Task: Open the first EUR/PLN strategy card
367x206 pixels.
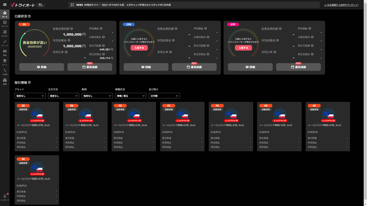Action: (x=37, y=126)
